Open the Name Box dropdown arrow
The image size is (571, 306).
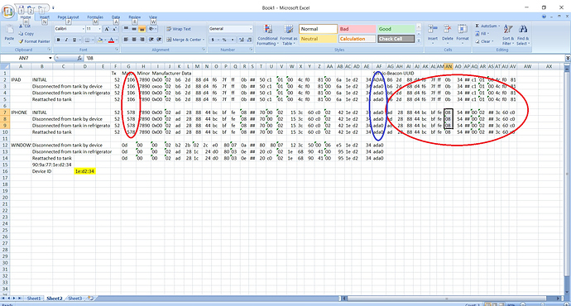50,58
